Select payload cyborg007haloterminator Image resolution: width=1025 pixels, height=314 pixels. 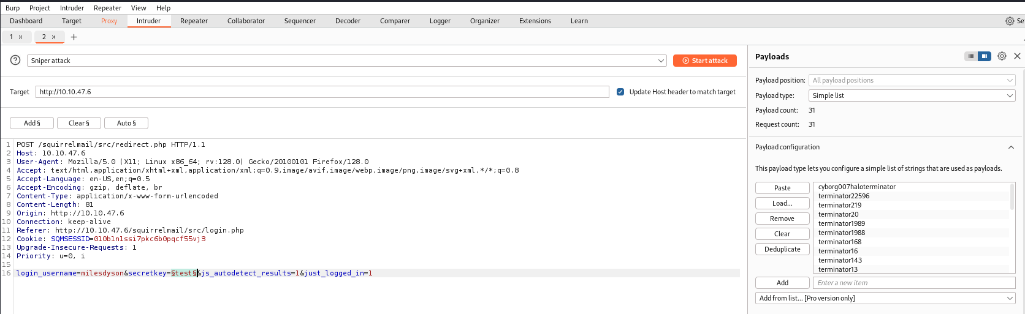pyautogui.click(x=857, y=187)
